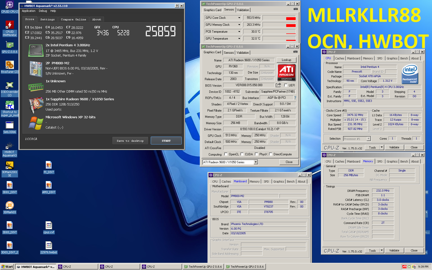Click Bus Interface question mark in GPU-Z
The image size is (432, 270).
[x=295, y=98]
